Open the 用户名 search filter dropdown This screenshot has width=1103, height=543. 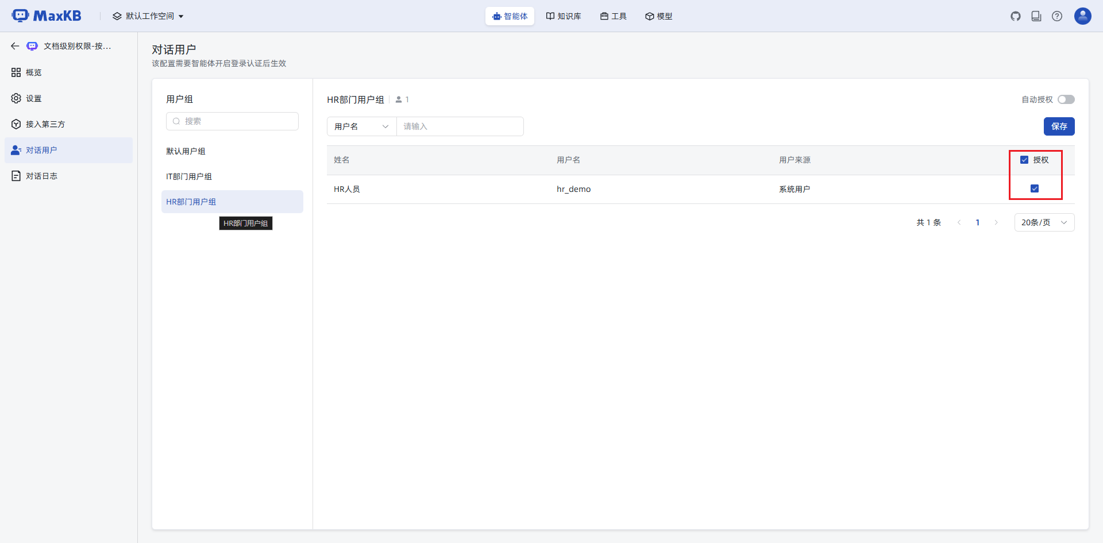coord(361,126)
